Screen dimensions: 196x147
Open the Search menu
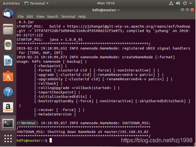pos(53,17)
